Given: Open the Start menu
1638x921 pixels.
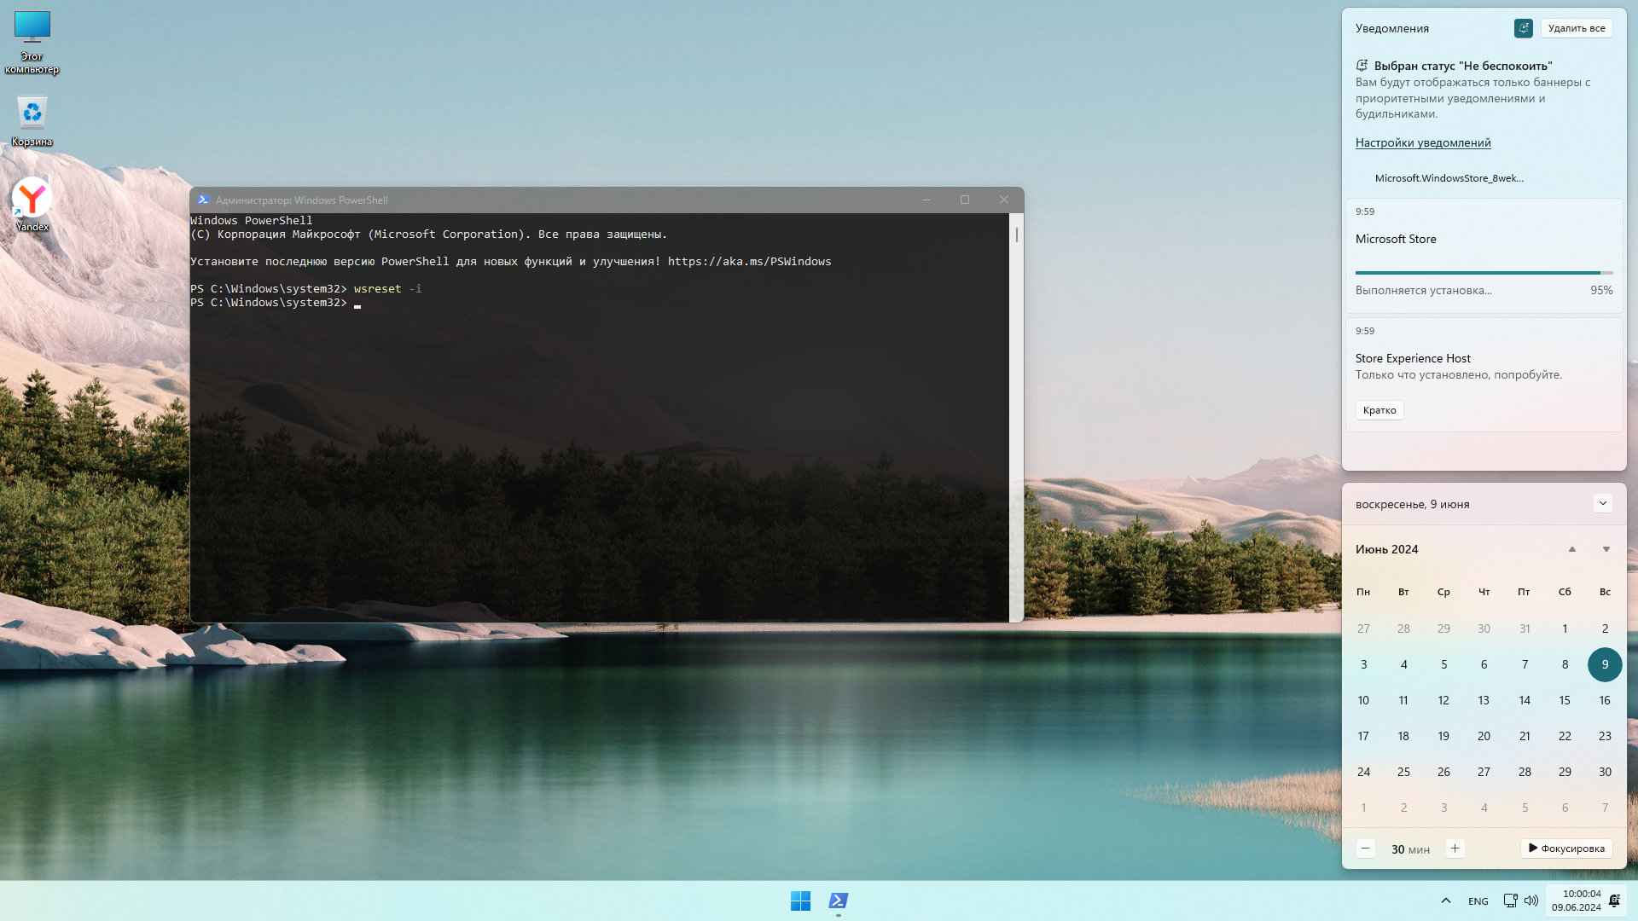Looking at the screenshot, I should [x=800, y=901].
